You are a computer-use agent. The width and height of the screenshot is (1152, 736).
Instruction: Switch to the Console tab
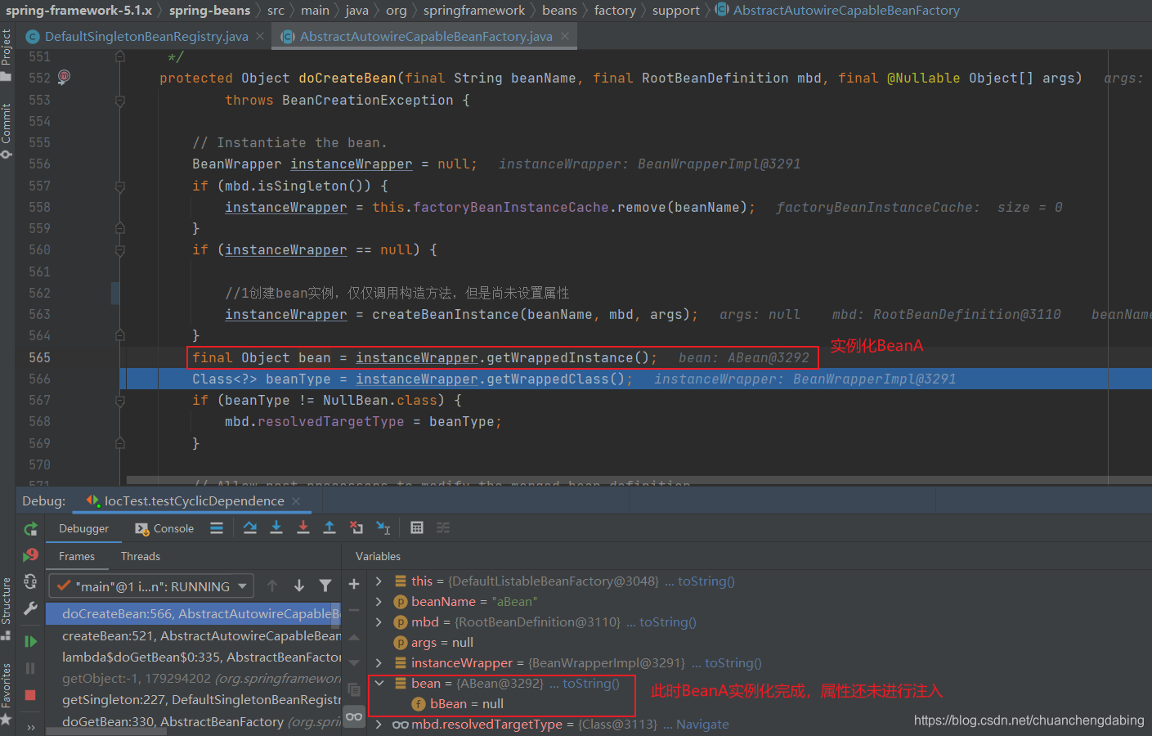point(164,528)
